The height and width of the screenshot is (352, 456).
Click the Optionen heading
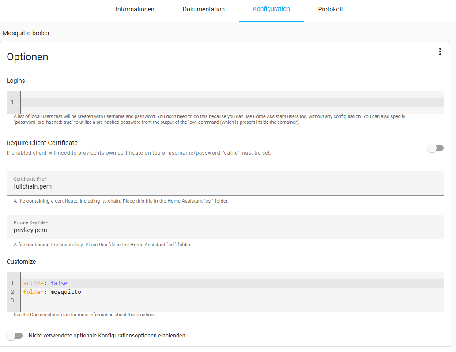coord(27,57)
